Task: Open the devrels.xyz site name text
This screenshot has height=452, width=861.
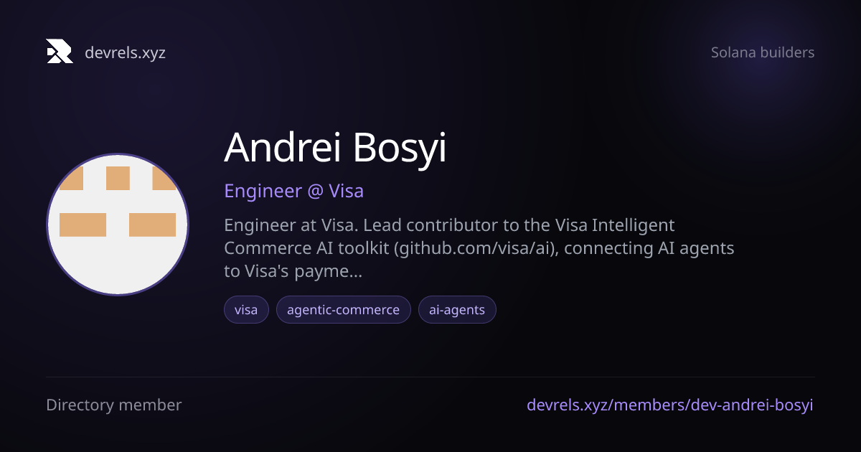Action: tap(125, 52)
